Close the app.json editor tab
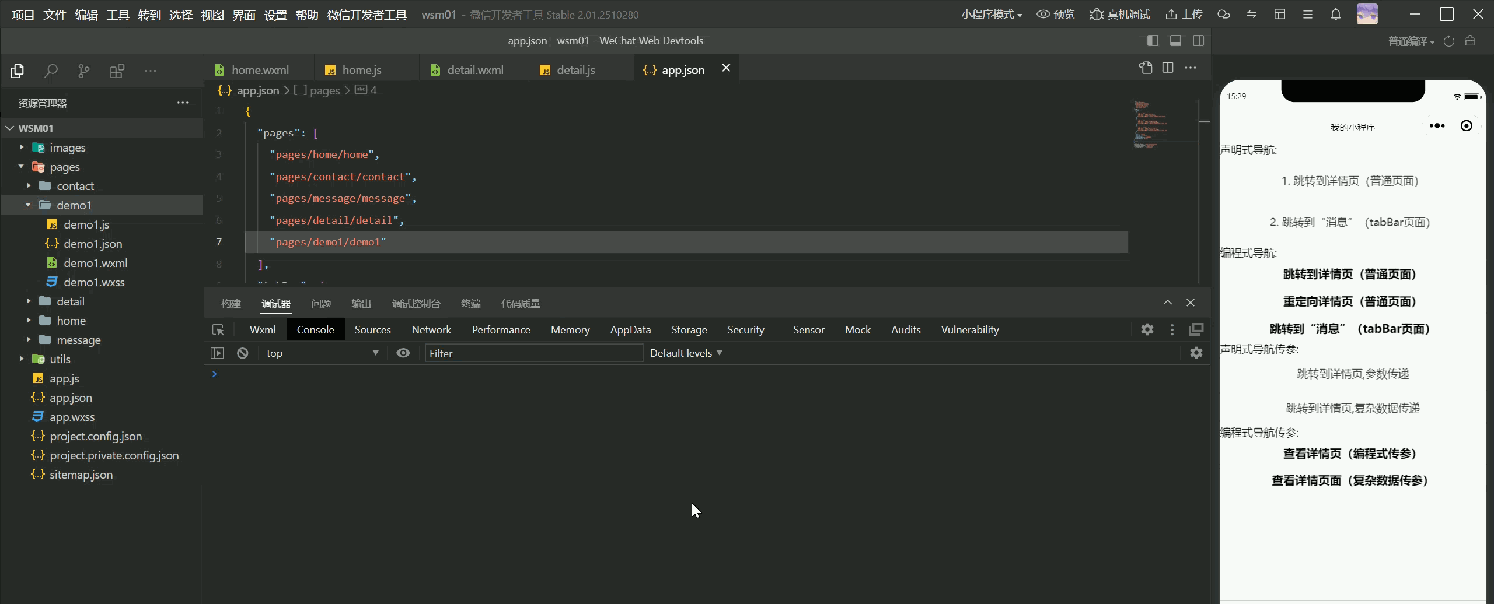 (726, 68)
